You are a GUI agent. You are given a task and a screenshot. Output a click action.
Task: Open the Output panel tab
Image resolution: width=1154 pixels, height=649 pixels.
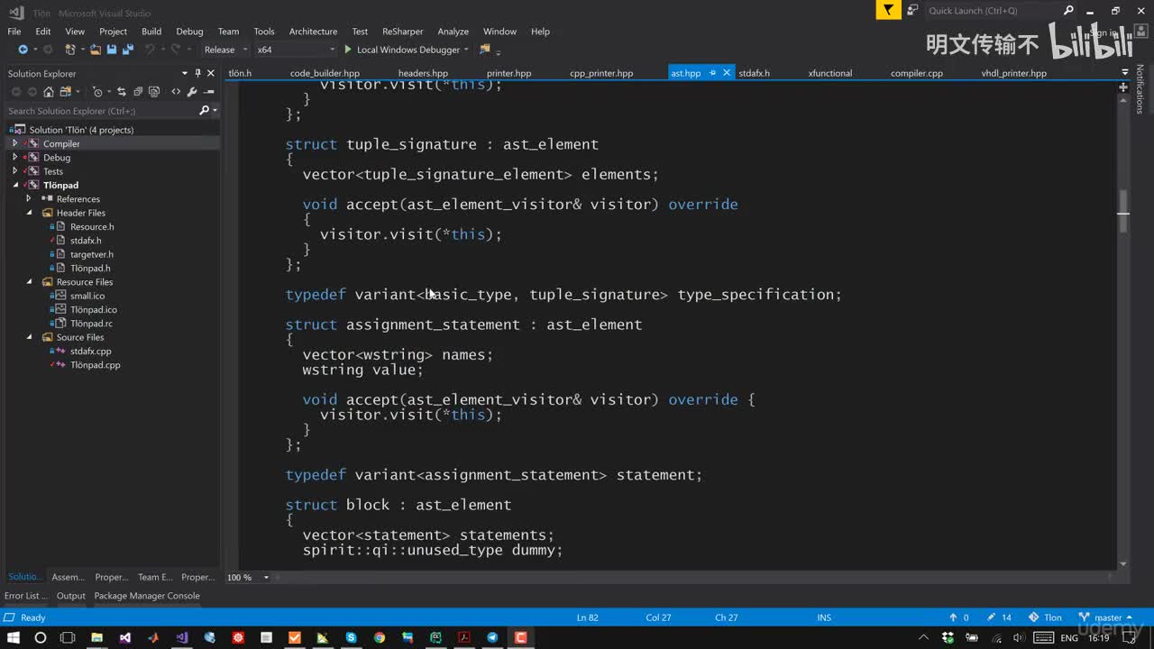[71, 596]
